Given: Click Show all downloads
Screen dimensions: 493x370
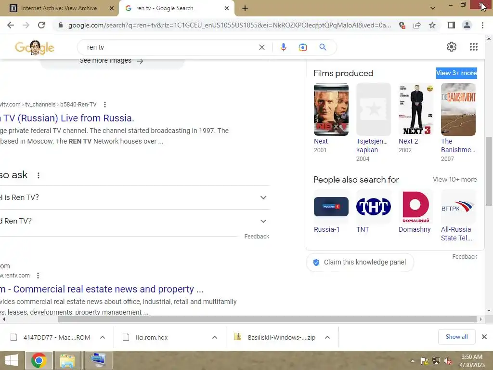Looking at the screenshot, I should pos(456,337).
